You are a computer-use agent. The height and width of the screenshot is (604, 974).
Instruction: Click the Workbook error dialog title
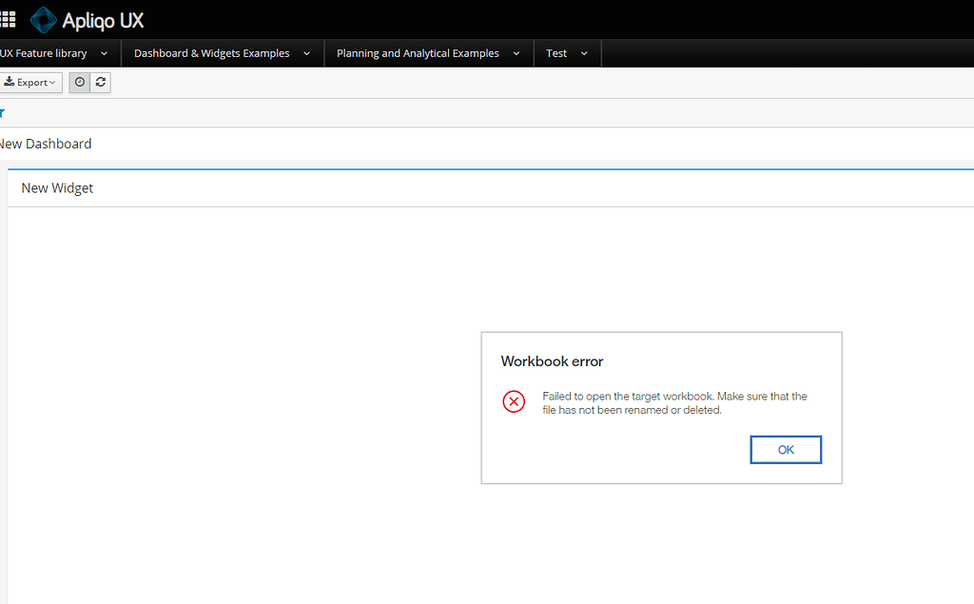(x=552, y=361)
